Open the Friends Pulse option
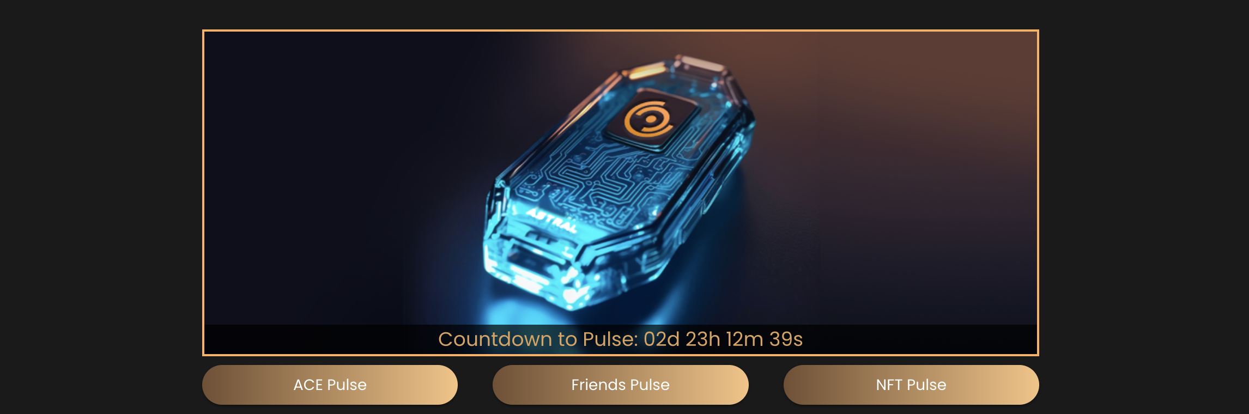Viewport: 1249px width, 414px height. pyautogui.click(x=620, y=385)
